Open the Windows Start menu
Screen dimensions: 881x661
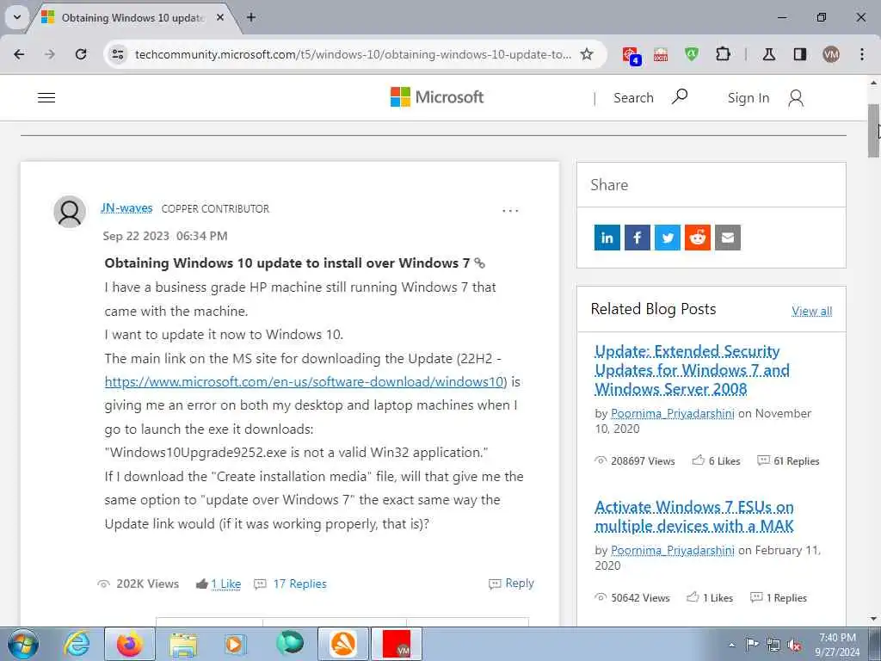23,644
